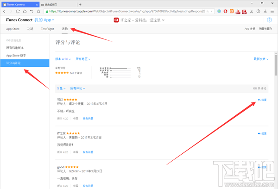The image size is (278, 189).
Task: Report problem for 爆冷小撞翼 review
Action: pyautogui.click(x=88, y=119)
